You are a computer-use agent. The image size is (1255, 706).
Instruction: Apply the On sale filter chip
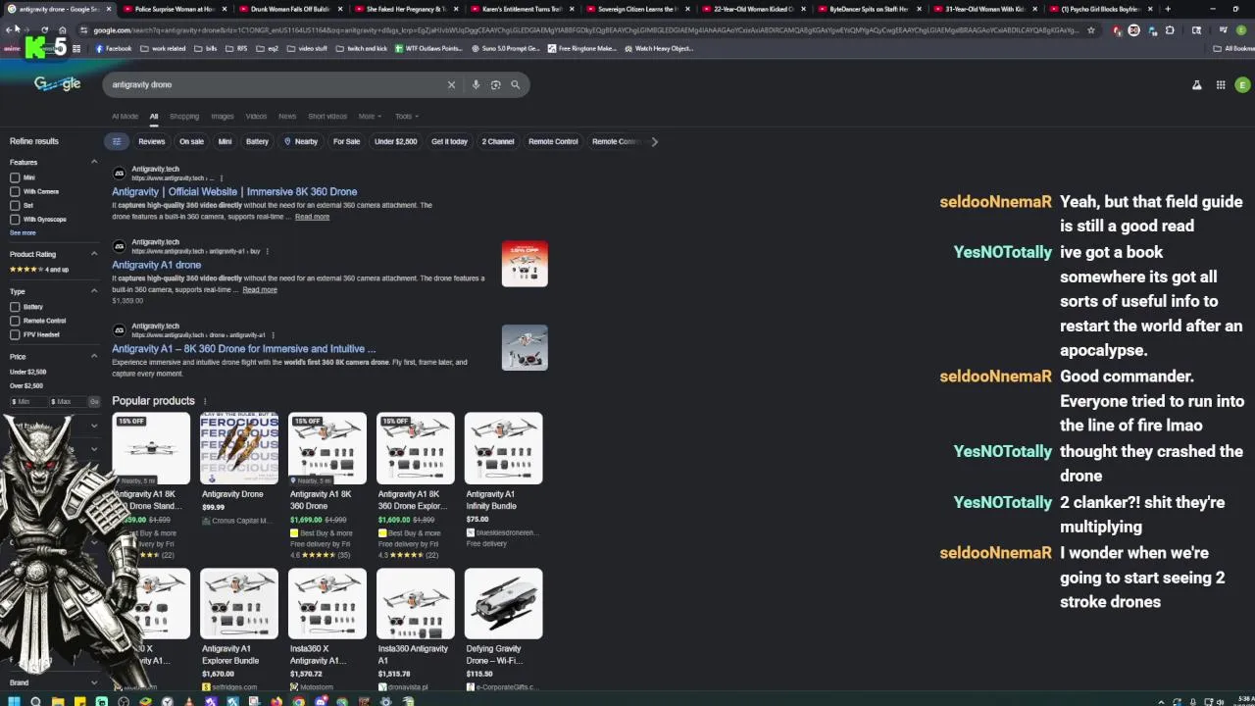pyautogui.click(x=191, y=141)
